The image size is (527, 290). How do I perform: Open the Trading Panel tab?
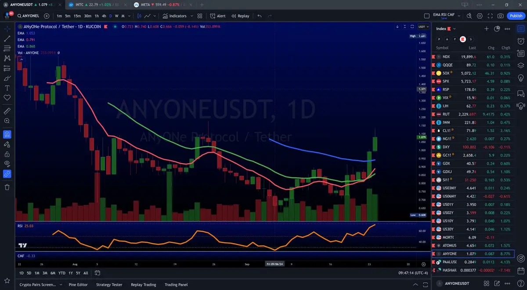(176, 285)
